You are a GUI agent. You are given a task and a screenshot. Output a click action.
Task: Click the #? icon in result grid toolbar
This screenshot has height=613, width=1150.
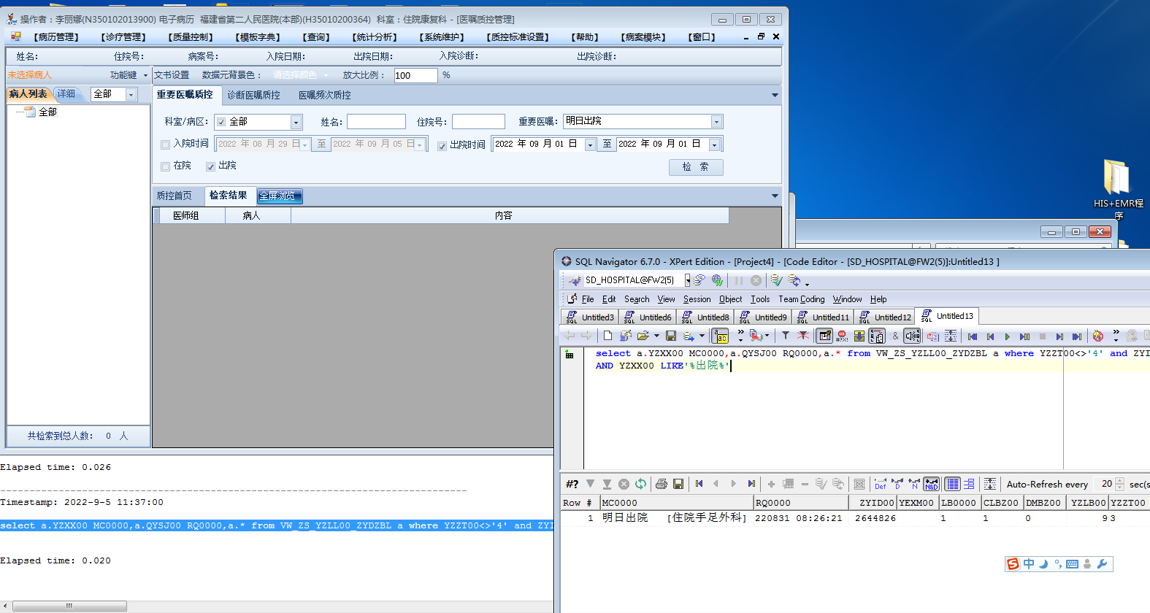click(572, 484)
